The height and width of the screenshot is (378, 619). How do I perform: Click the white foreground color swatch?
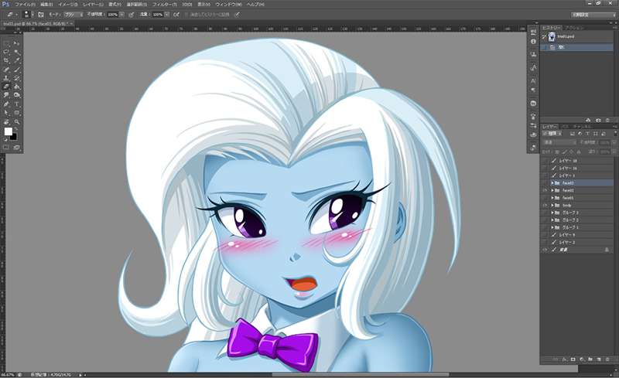click(8, 131)
